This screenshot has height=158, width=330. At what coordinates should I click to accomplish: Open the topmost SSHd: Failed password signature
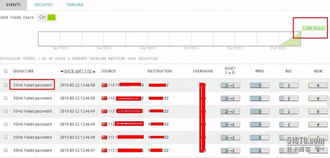[x=32, y=85]
